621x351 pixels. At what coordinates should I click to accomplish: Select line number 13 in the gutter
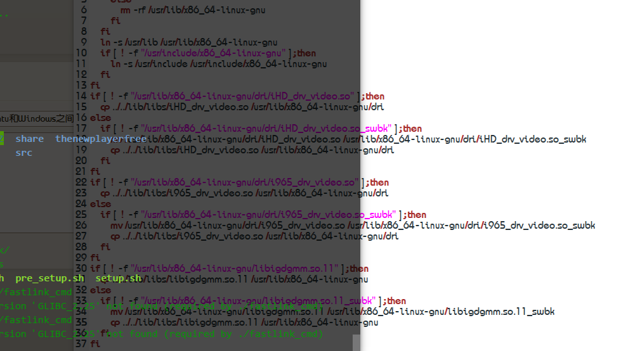click(81, 85)
